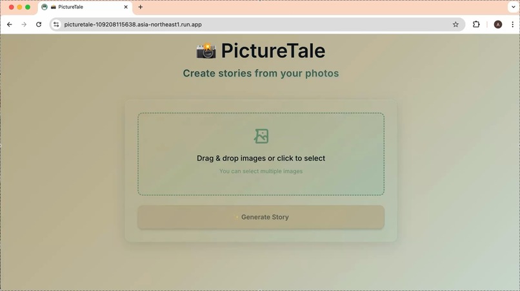This screenshot has width=520, height=291.
Task: Click "Create stories from your photos" subtitle
Action: coord(261,73)
